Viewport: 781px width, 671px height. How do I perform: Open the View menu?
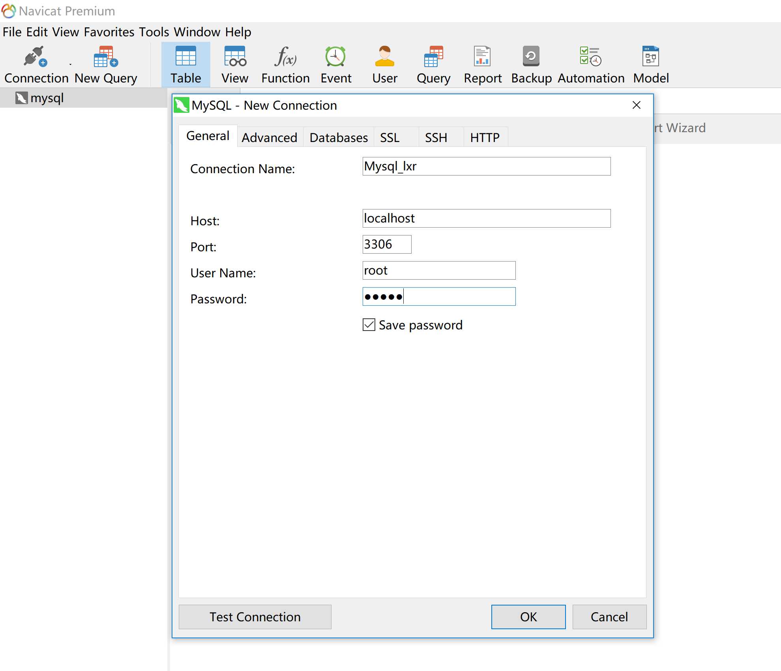tap(66, 32)
